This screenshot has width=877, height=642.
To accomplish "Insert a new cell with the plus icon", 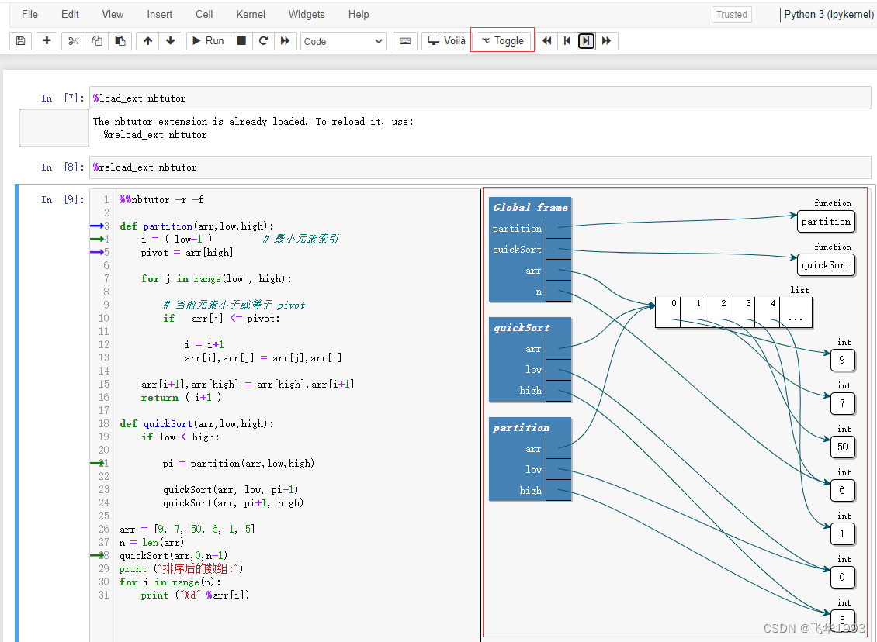I will tap(47, 41).
